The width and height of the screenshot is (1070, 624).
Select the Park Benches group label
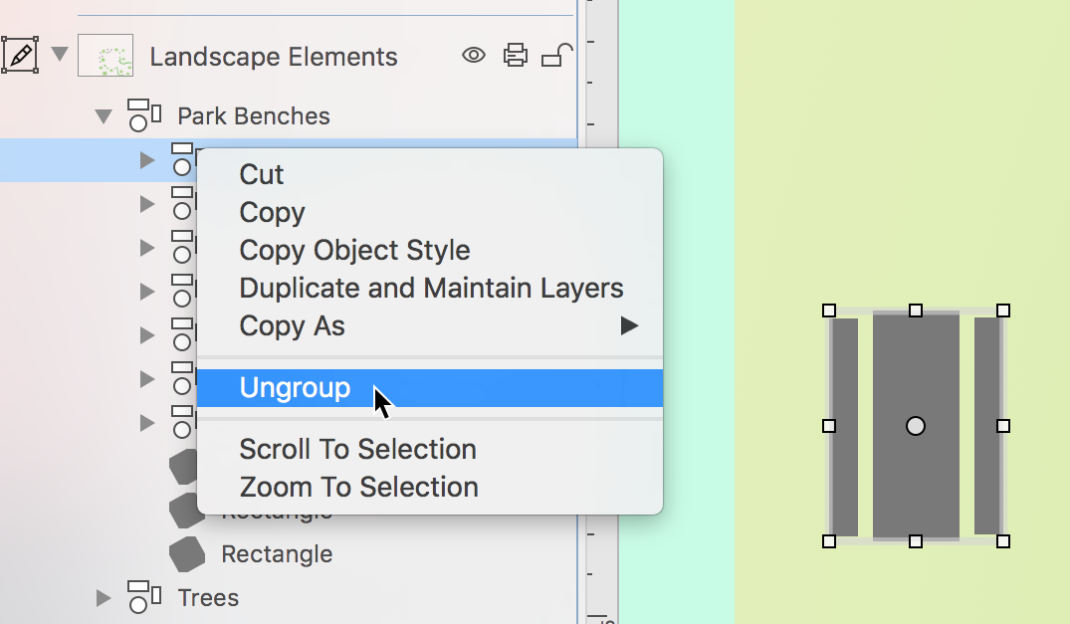254,115
